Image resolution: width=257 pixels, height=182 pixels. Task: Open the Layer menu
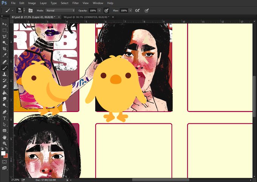pyautogui.click(x=43, y=3)
